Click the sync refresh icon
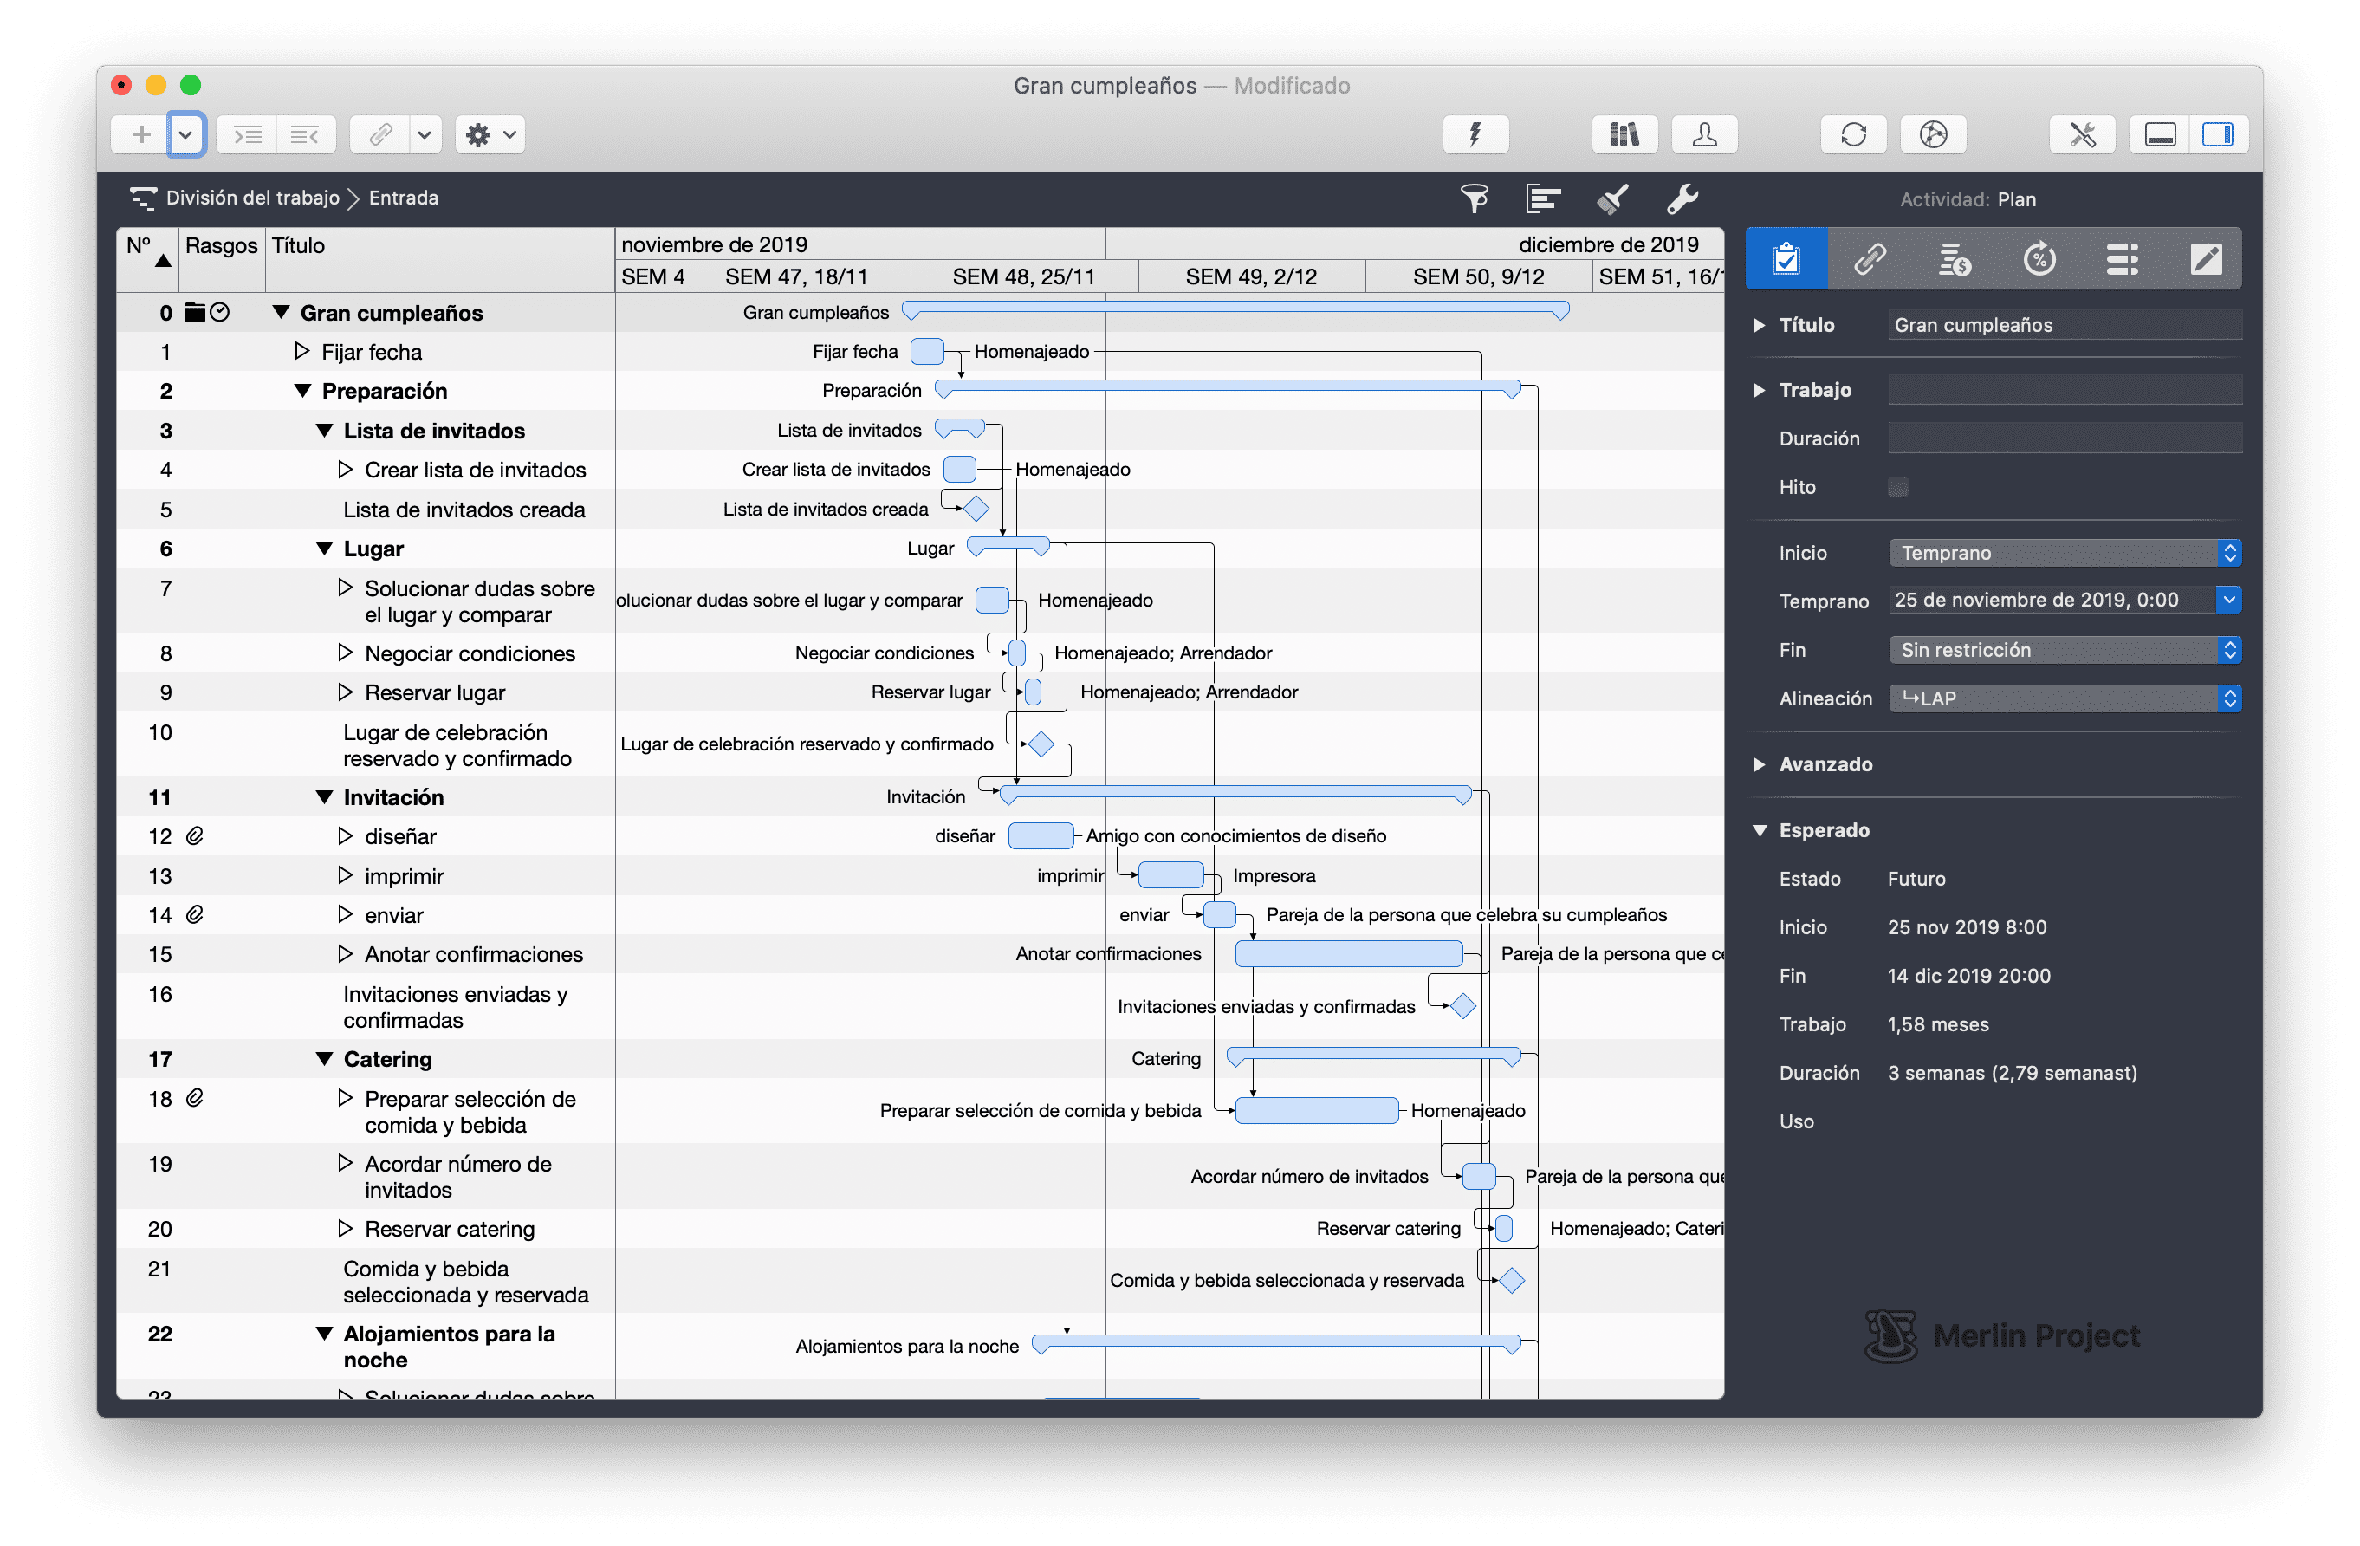This screenshot has width=2360, height=1546. 1853,133
